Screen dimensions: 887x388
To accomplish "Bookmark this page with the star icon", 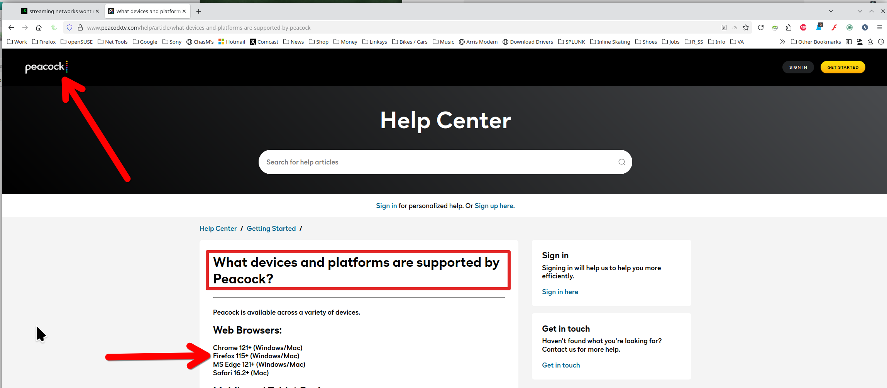I will click(746, 27).
